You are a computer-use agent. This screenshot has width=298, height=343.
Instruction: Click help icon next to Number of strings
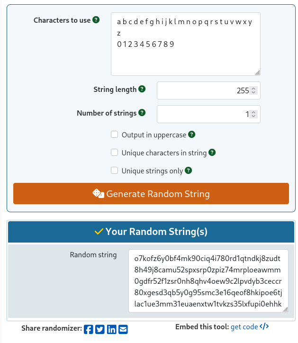coord(142,113)
